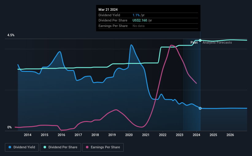Image resolution: width=252 pixels, height=156 pixels.
Task: Click the teal Dividend Per Share legend dot
Action: pyautogui.click(x=45, y=147)
